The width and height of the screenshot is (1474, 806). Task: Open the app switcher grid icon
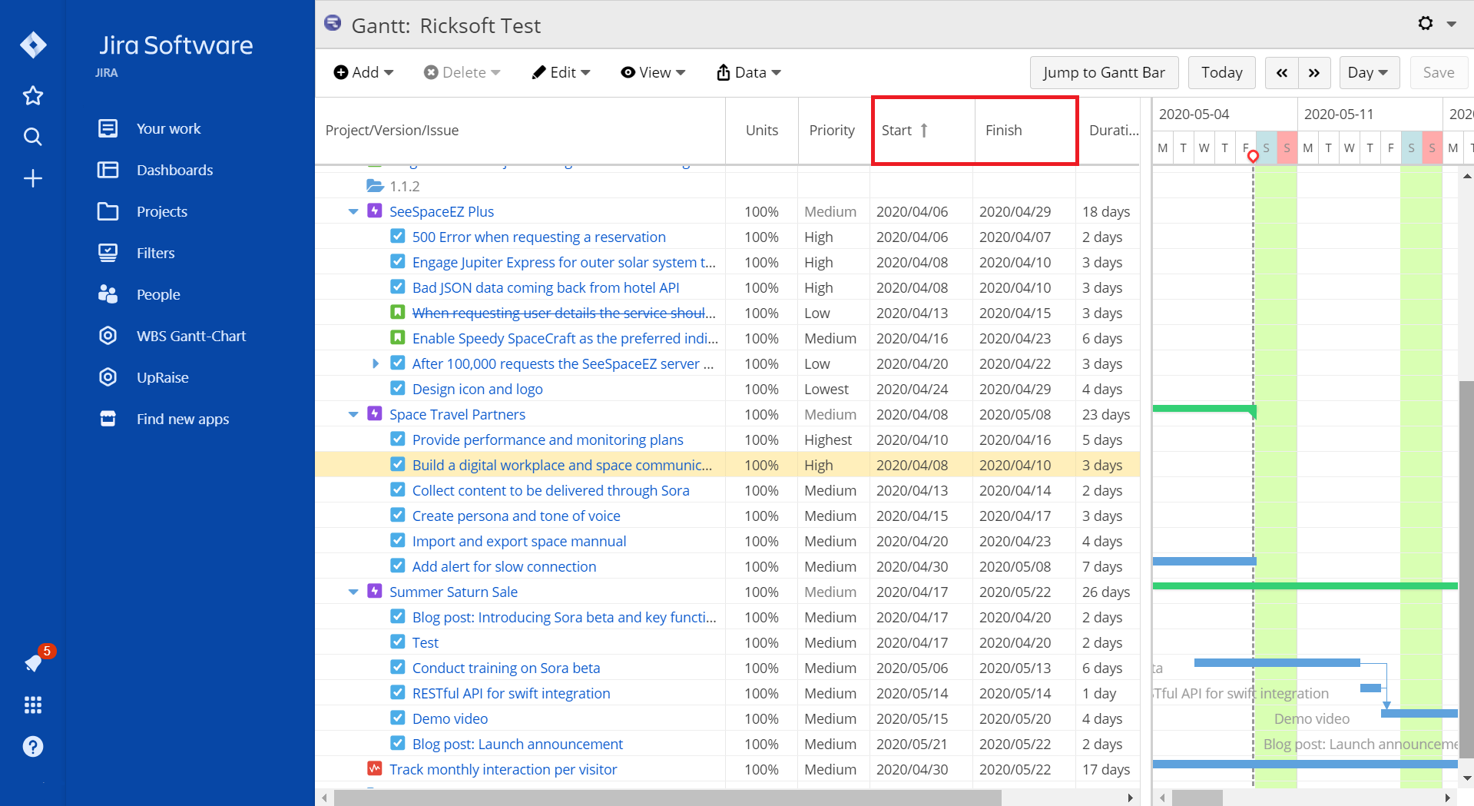point(33,705)
